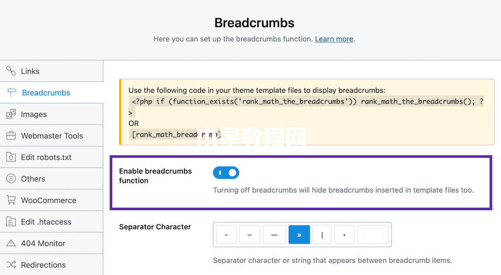Click the Breadcrumbs signpost icon
Image resolution: width=501 pixels, height=275 pixels.
tap(12, 92)
